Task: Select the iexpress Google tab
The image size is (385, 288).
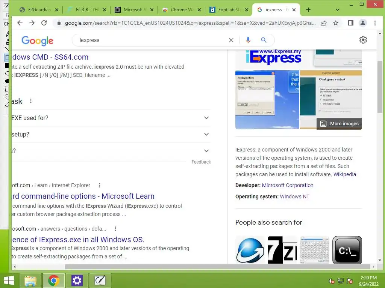Action: tap(276, 10)
